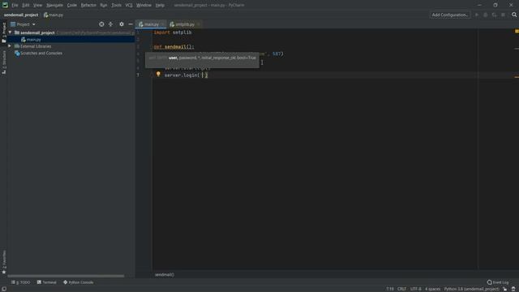This screenshot has height=292, width=519.
Task: Toggle the Structure tool window side tab
Action: click(4, 62)
